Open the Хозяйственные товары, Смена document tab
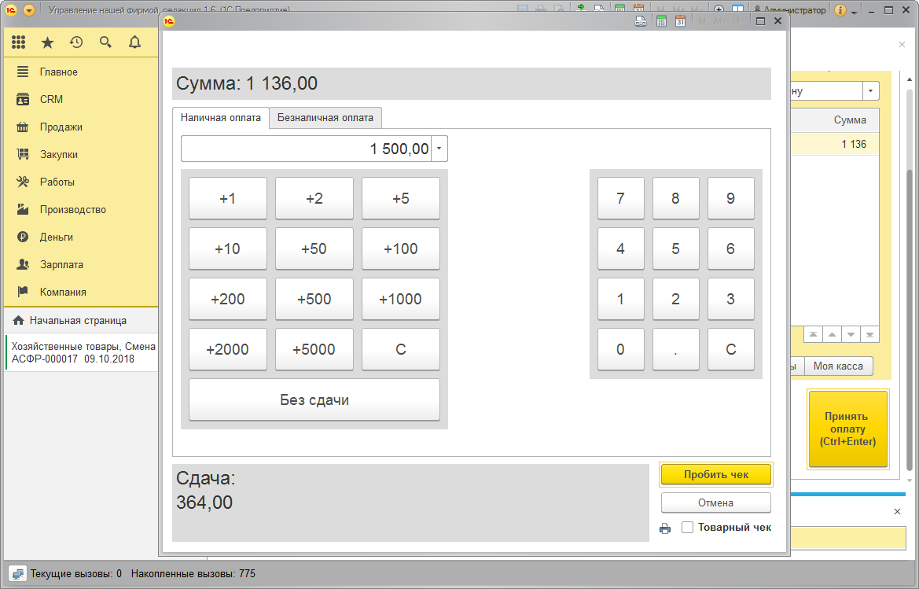The height and width of the screenshot is (589, 919). point(82,353)
